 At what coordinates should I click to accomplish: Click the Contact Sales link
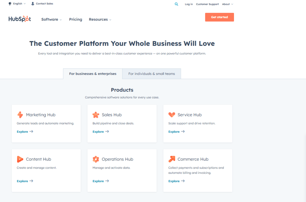(45, 4)
